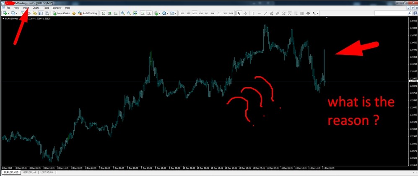The width and height of the screenshot is (418, 176).
Task: Toggle the AutoTrading button
Action: (88, 13)
